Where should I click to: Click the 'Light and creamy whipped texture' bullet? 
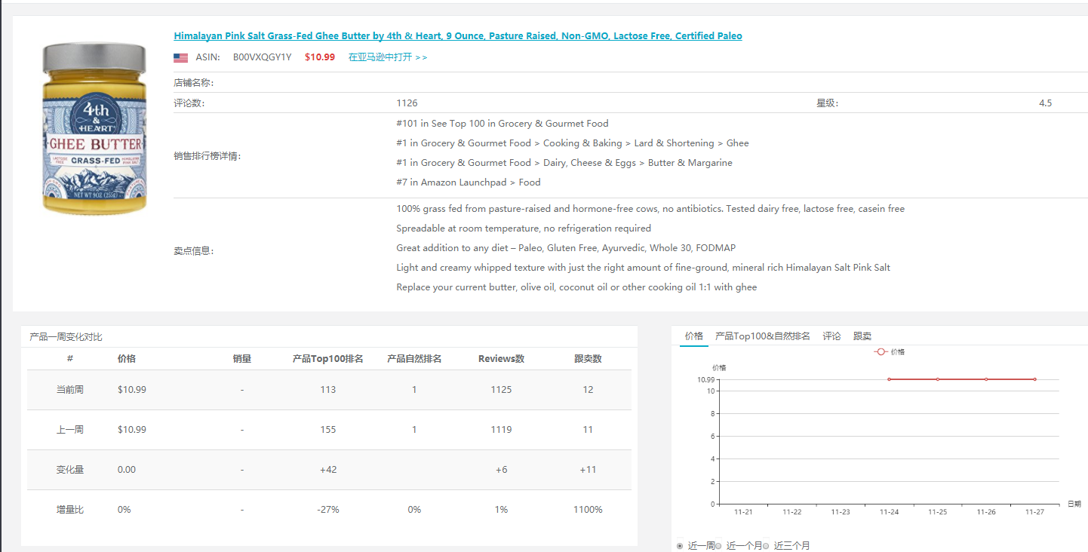[643, 268]
